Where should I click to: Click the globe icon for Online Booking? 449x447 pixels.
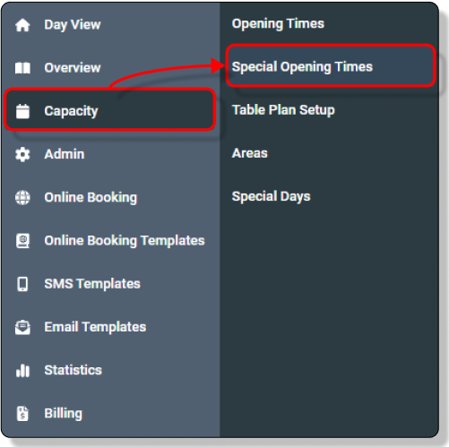22,197
